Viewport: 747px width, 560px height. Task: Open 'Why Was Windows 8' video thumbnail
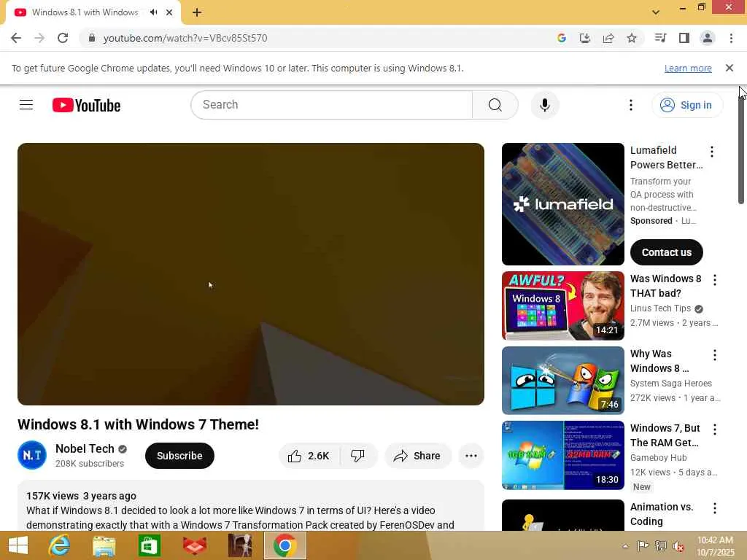pos(562,381)
